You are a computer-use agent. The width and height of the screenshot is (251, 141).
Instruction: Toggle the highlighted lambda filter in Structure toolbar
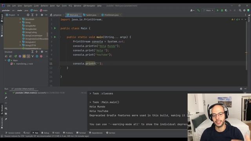point(28,56)
